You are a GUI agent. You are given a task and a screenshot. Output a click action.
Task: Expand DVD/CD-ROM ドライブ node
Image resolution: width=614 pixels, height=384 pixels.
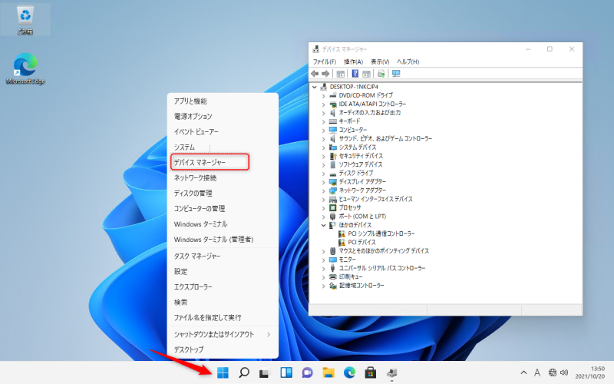click(x=323, y=95)
